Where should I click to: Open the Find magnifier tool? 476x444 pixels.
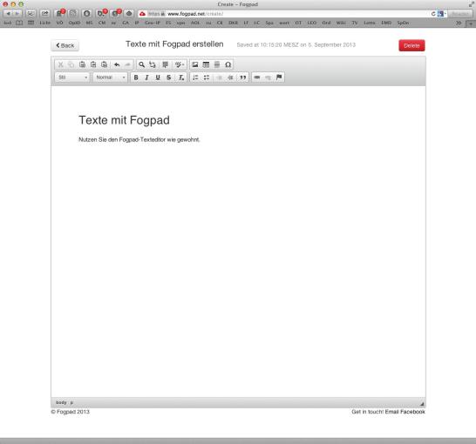coord(141,64)
